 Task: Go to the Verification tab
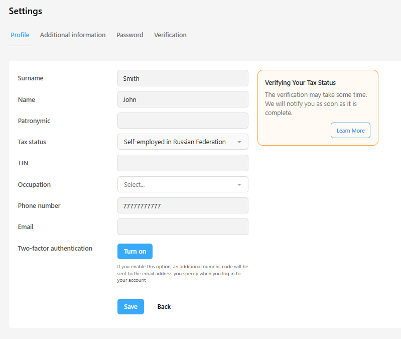click(x=170, y=35)
